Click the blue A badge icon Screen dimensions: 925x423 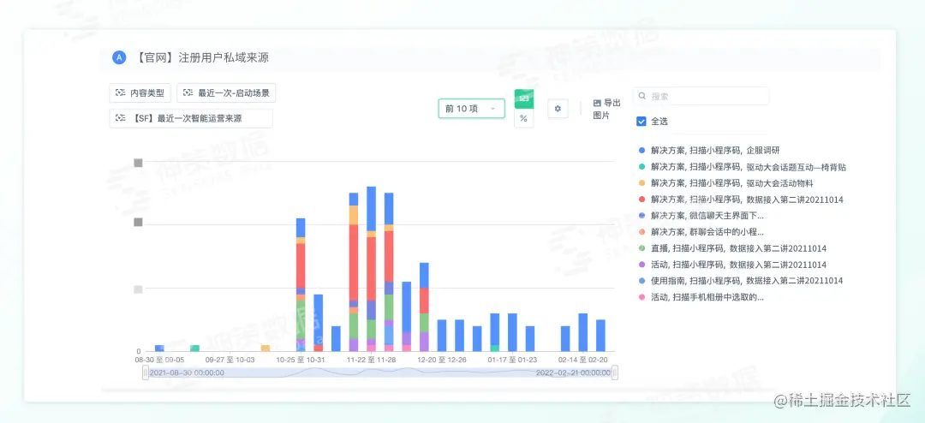pos(119,58)
